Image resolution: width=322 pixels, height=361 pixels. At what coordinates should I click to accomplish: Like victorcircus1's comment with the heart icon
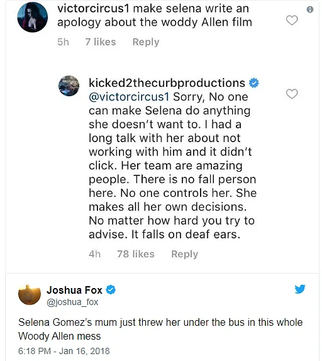point(292,20)
